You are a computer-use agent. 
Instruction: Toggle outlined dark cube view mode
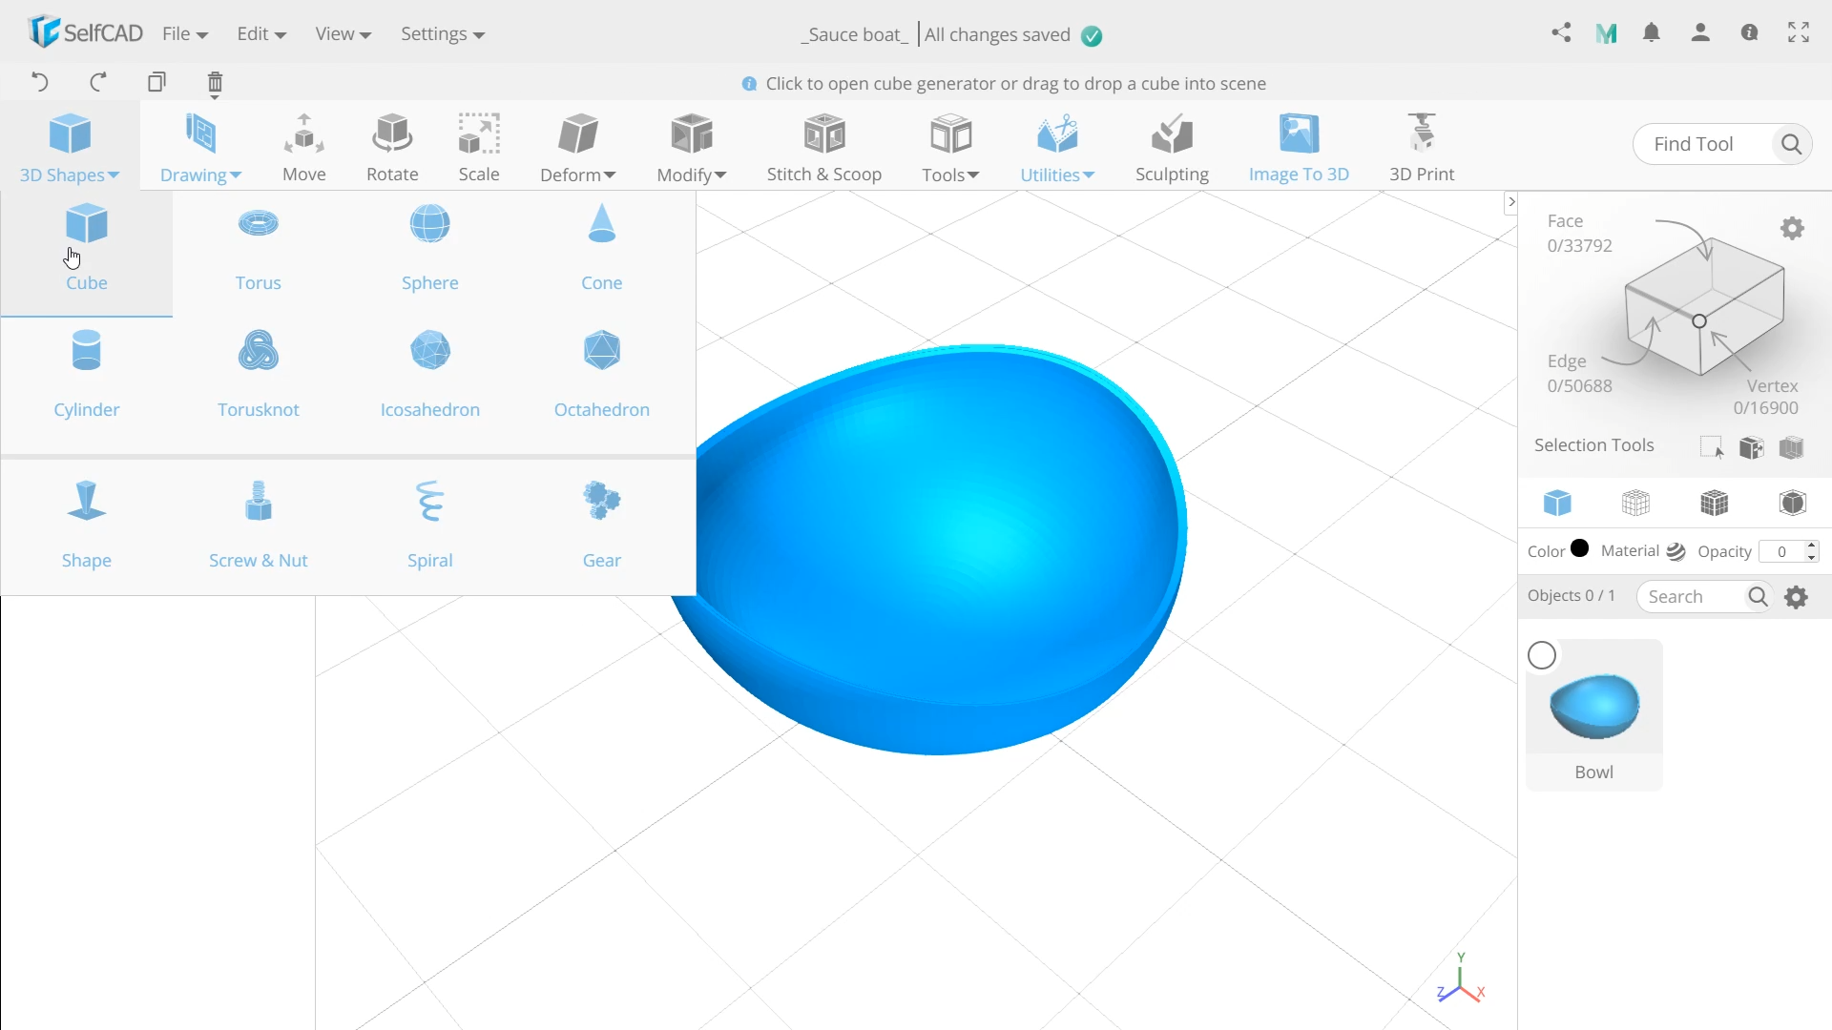[x=1792, y=503]
